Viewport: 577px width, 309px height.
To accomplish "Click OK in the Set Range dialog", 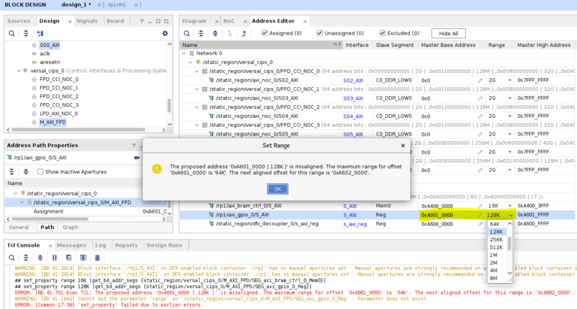I will 277,189.
